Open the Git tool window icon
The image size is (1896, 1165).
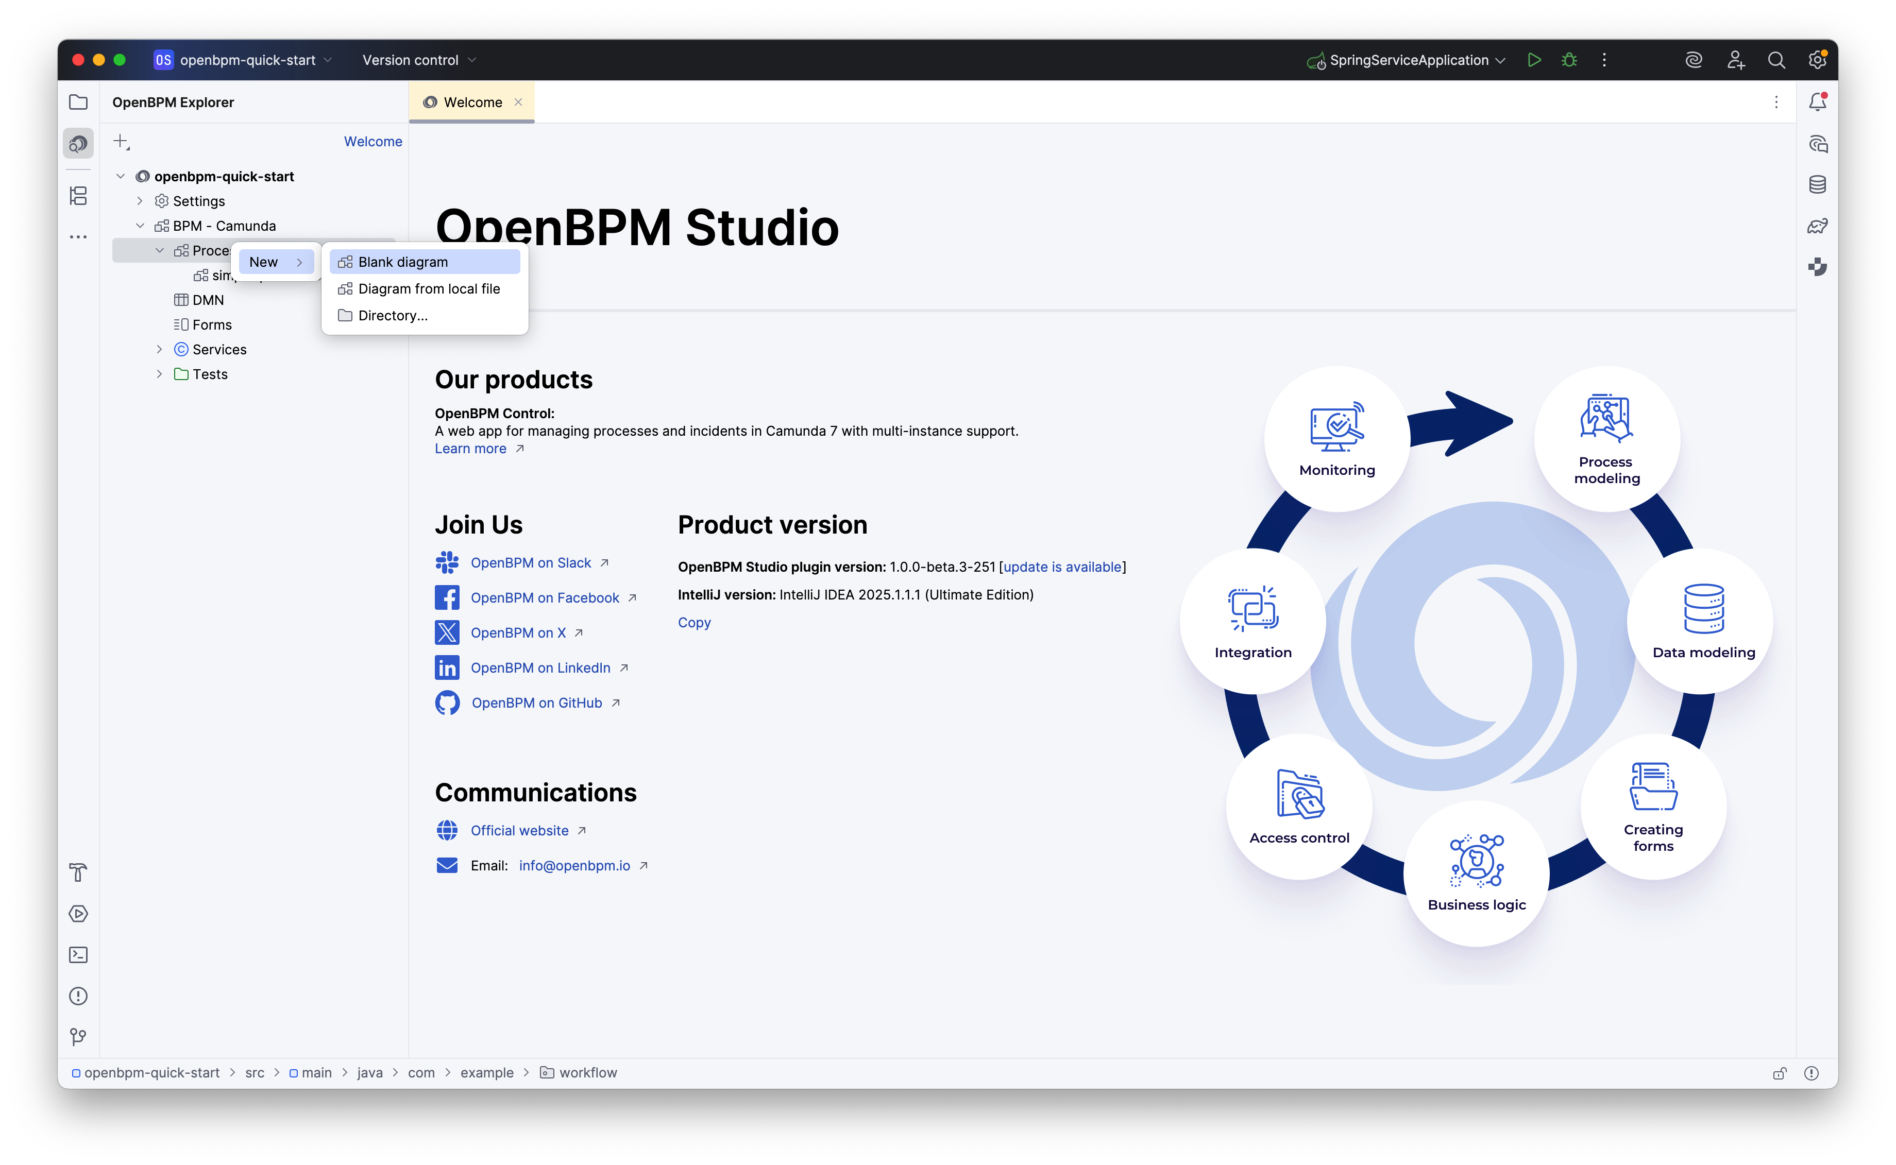click(79, 1037)
